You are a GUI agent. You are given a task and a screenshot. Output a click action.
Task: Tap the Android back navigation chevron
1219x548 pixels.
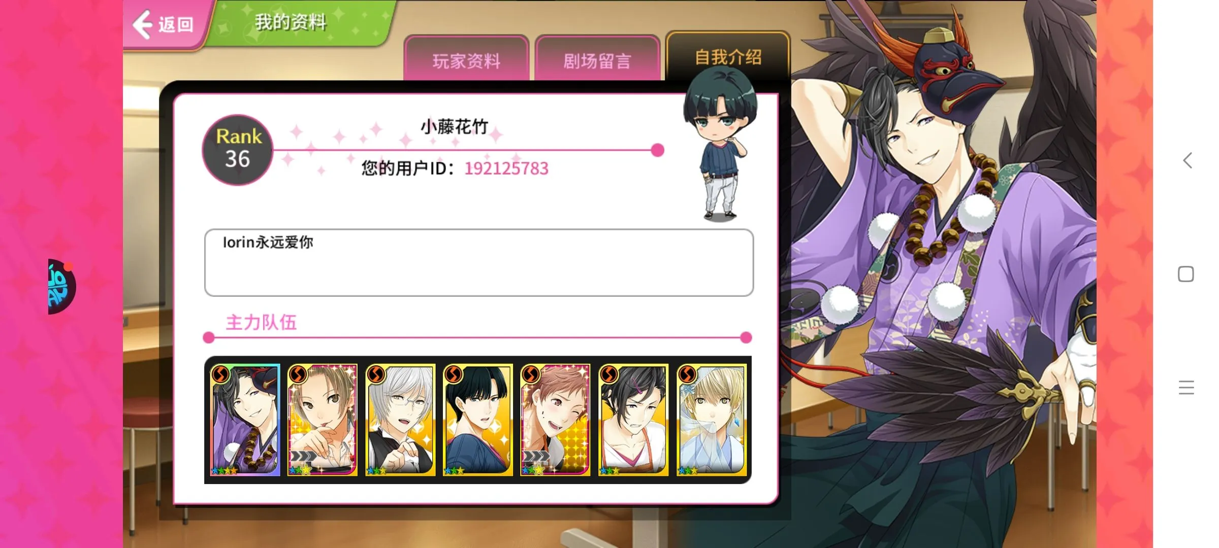pos(1187,160)
